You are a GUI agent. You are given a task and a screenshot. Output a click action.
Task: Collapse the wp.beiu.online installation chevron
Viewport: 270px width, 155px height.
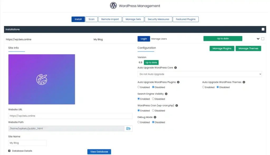point(258,39)
